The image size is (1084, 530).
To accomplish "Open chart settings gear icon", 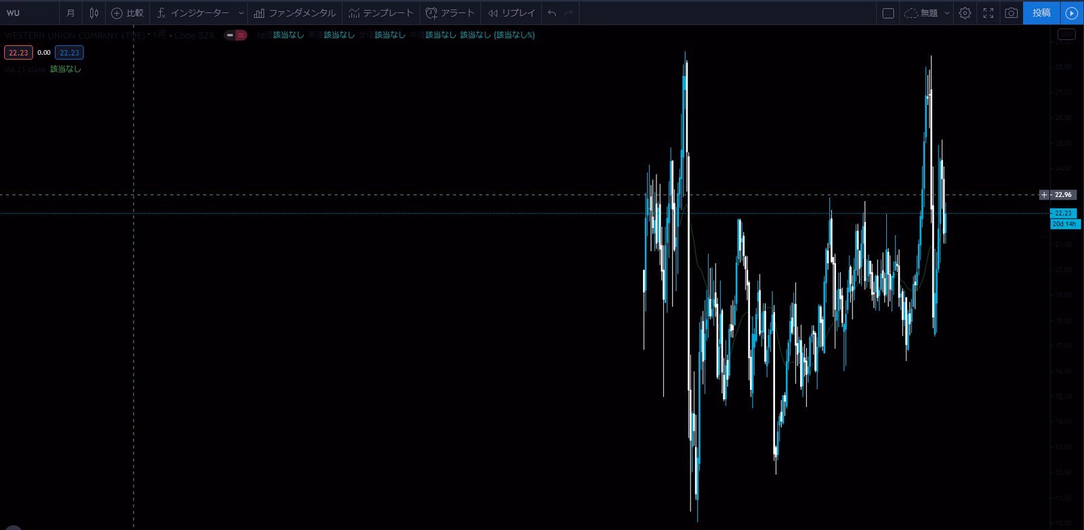I will tap(965, 13).
